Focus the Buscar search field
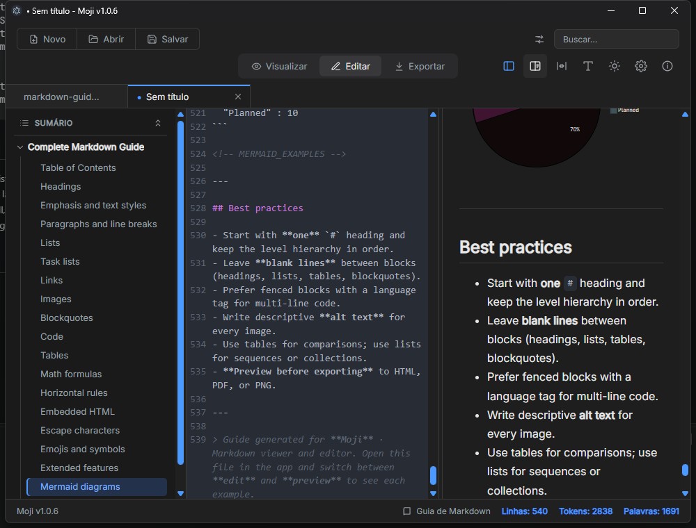The height and width of the screenshot is (528, 696). [616, 40]
